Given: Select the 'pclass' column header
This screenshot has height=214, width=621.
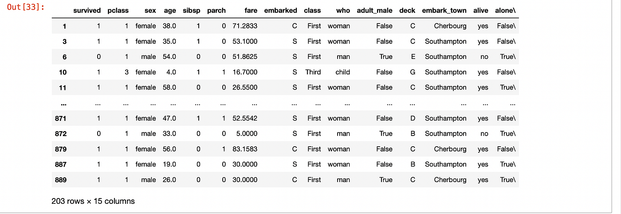Looking at the screenshot, I should point(118,11).
